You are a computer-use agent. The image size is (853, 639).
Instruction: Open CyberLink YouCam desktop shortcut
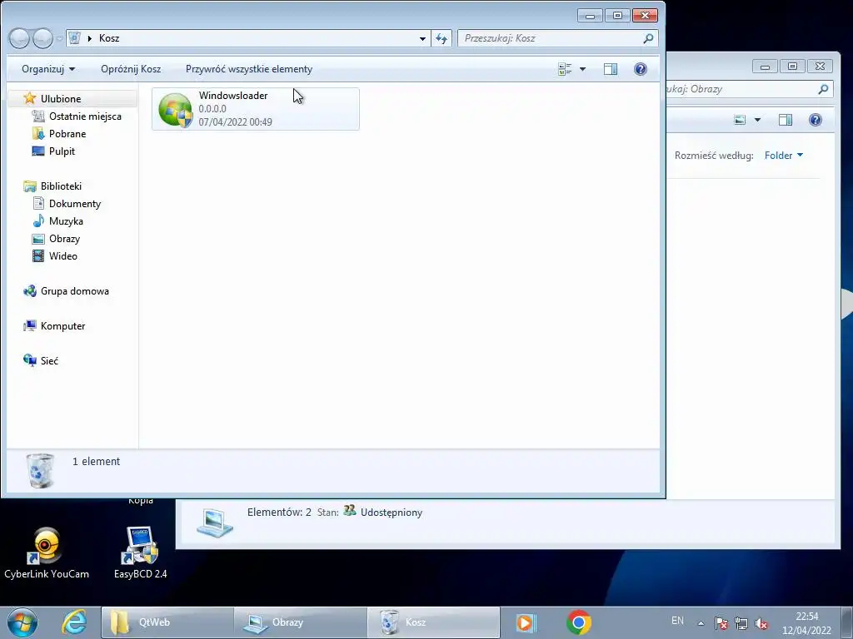pos(47,553)
